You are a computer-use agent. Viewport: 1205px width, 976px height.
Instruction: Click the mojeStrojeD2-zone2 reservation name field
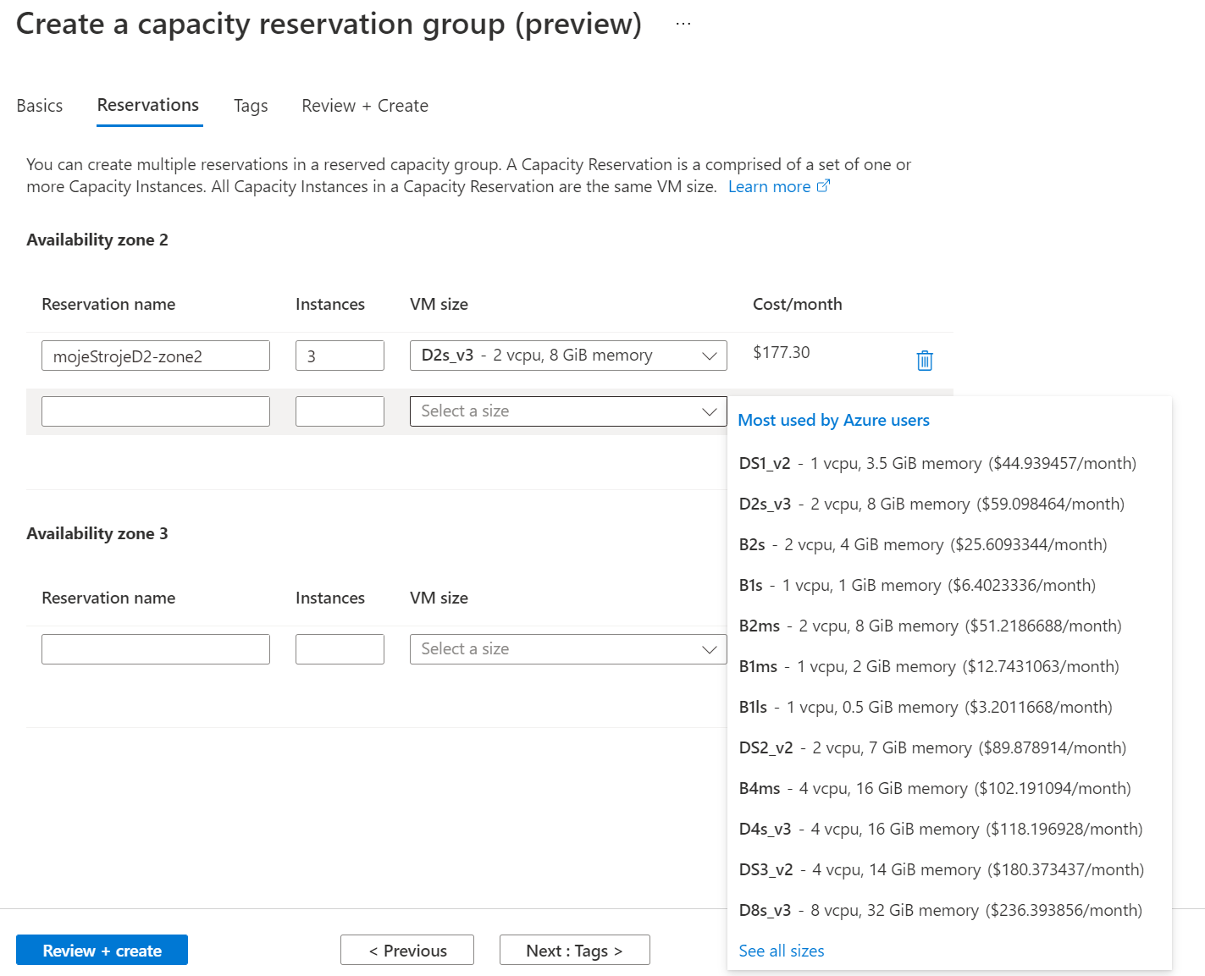tap(156, 356)
